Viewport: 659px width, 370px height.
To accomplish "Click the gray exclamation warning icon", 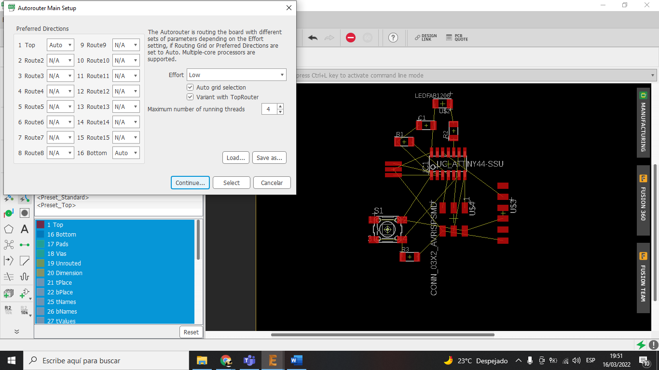I will click(x=653, y=345).
